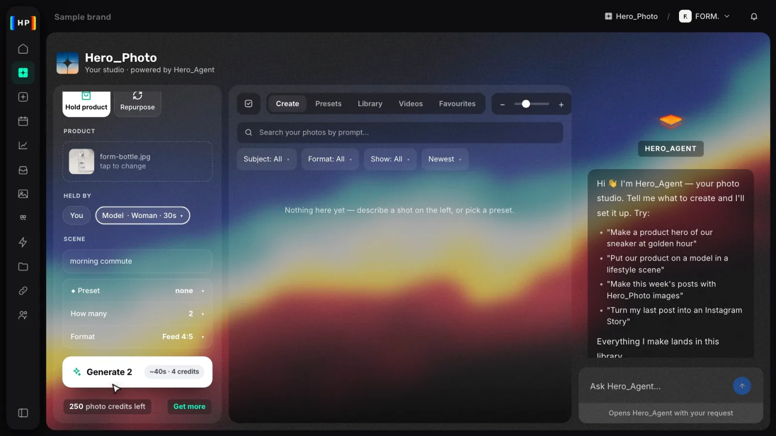Select the 'You' held-by option

[x=77, y=216]
